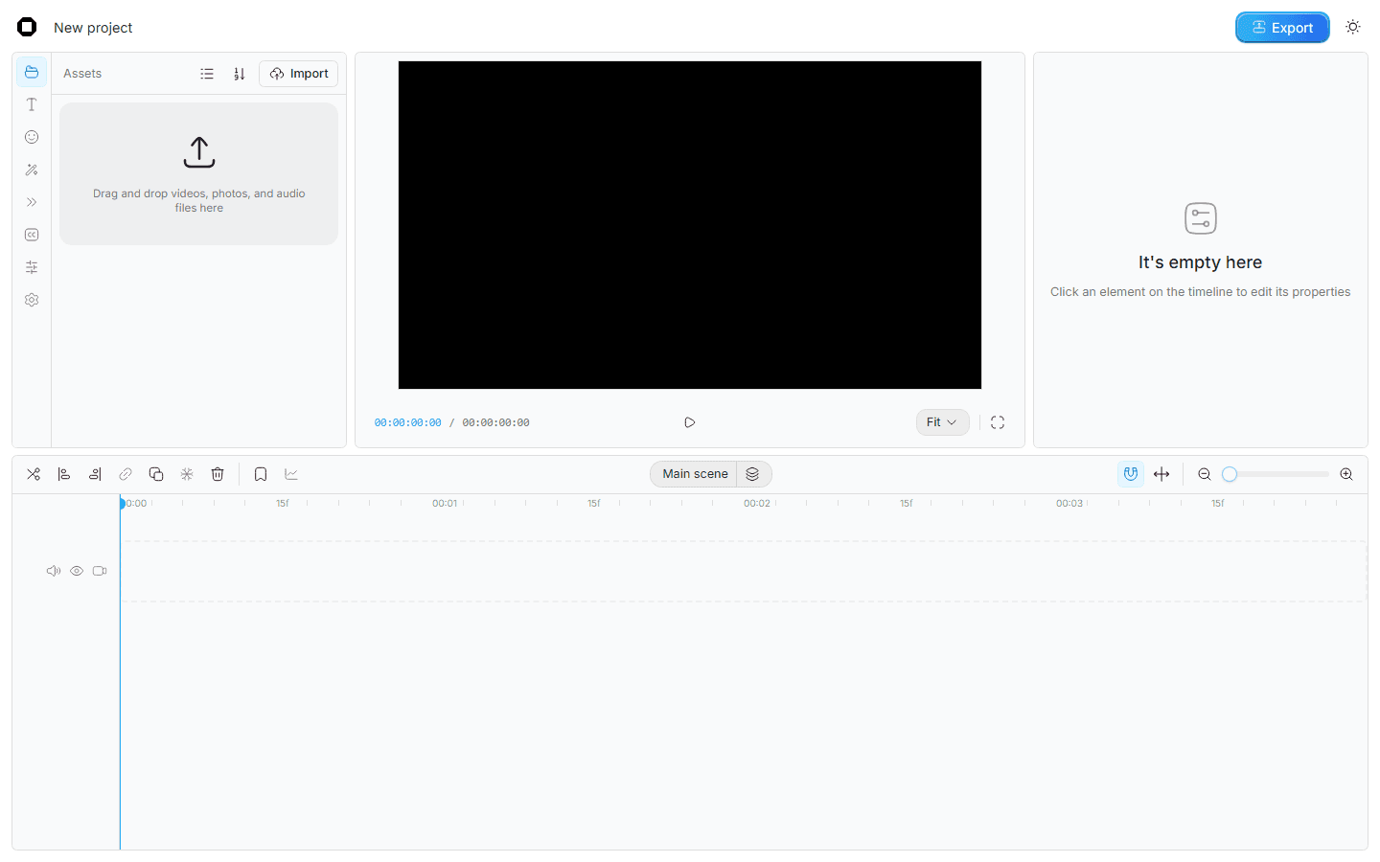The image size is (1380, 862).
Task: Open the adjustments sliders panel
Action: 32,267
